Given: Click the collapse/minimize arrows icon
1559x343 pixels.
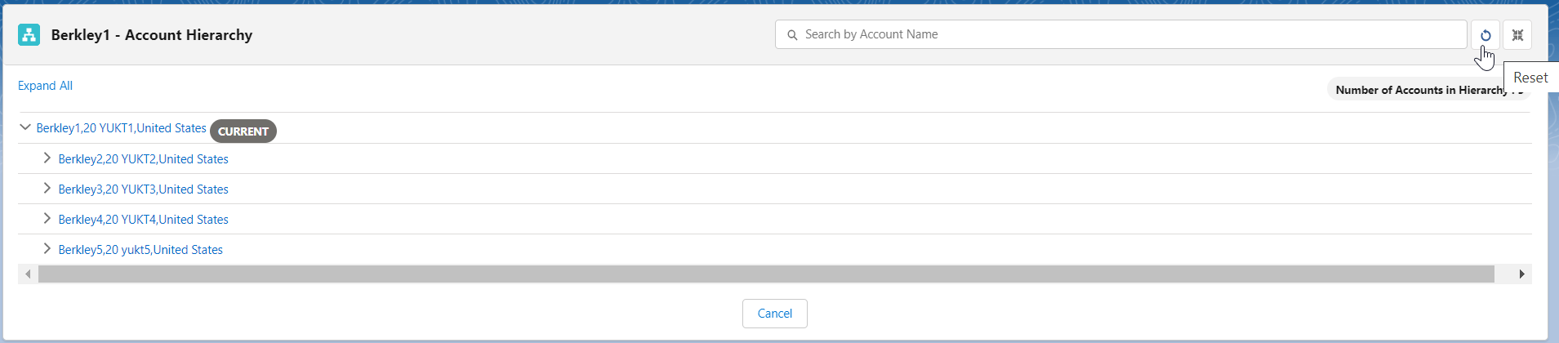Looking at the screenshot, I should [1517, 35].
